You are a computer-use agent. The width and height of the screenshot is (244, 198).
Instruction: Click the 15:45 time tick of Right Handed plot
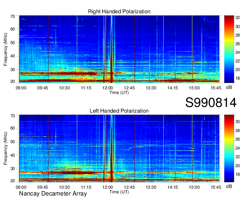coord(216,88)
